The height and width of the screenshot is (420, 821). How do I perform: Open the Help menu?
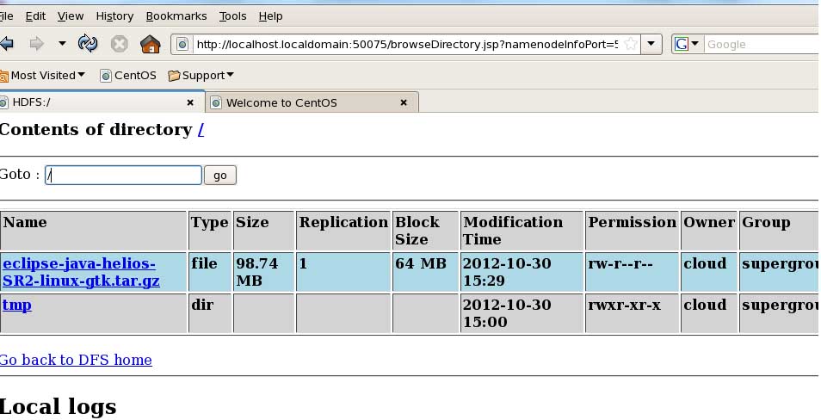pos(271,16)
